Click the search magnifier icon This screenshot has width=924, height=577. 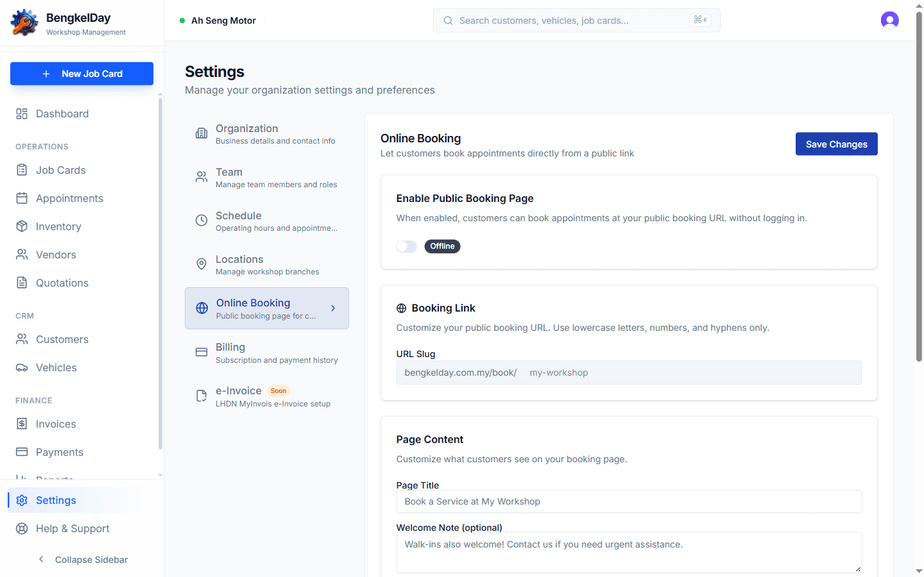448,21
